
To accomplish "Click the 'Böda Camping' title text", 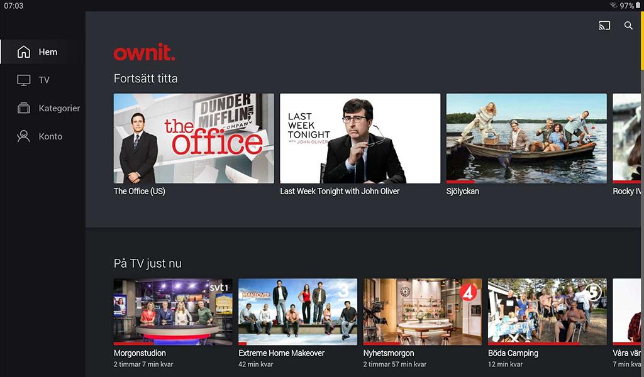I will coord(513,352).
